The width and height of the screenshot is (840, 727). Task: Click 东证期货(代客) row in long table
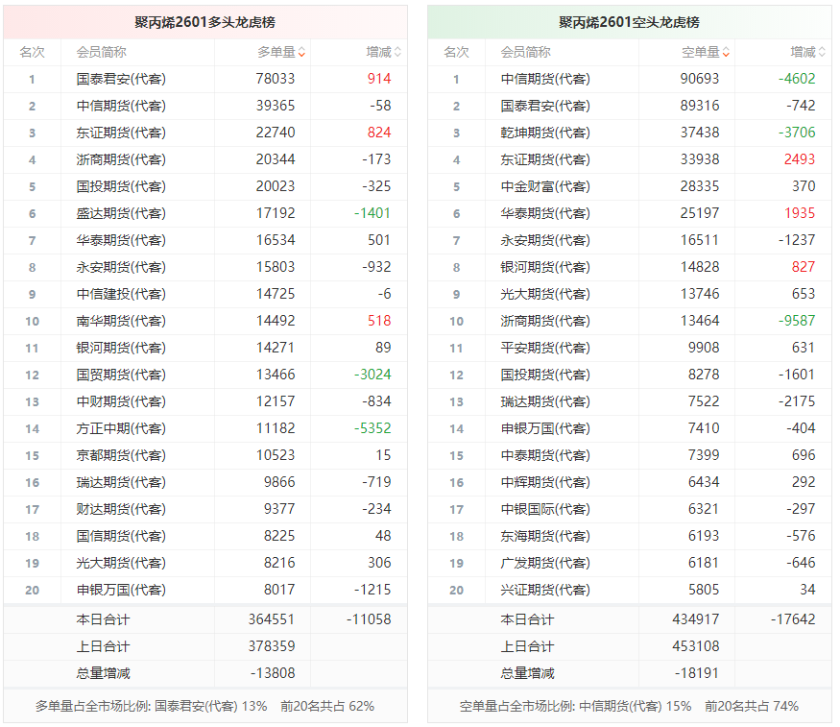click(205, 133)
